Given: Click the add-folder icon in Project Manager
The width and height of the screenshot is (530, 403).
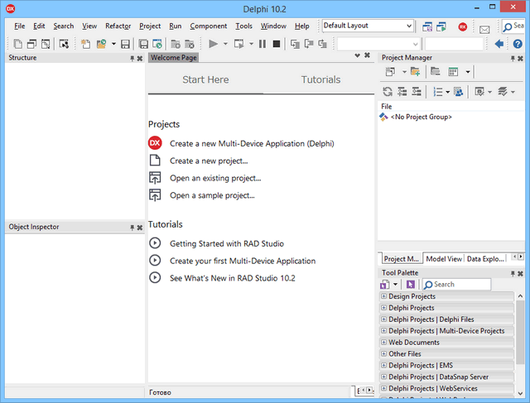Looking at the screenshot, I should pyautogui.click(x=414, y=73).
